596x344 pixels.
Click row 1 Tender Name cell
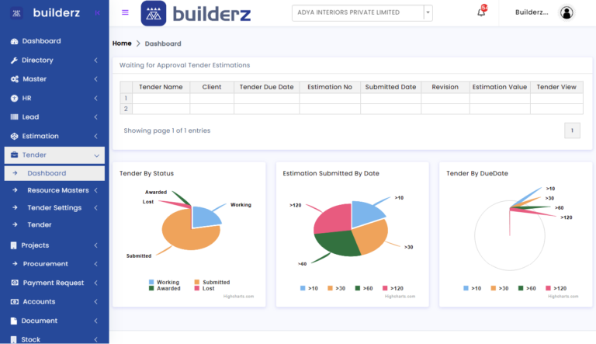pos(161,98)
